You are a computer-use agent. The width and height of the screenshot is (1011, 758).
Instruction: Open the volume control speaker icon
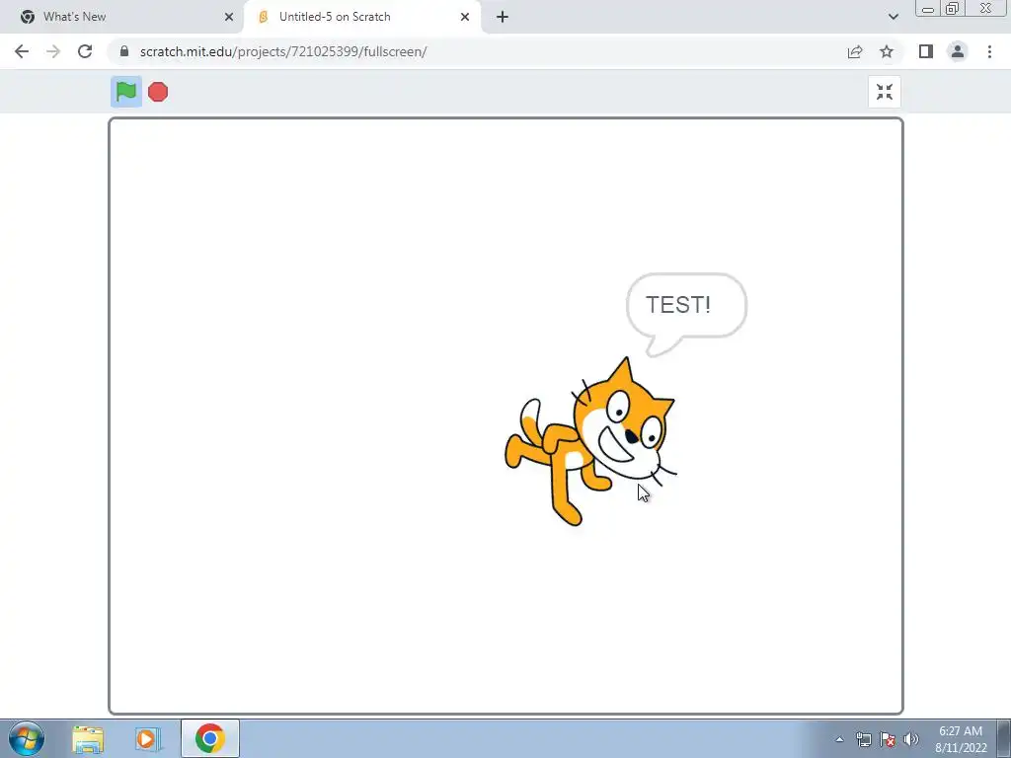(911, 739)
